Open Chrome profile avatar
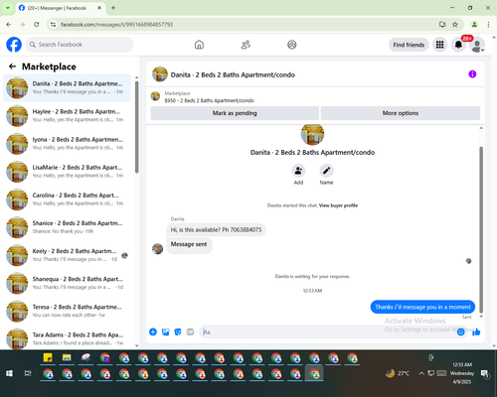The image size is (497, 397). pyautogui.click(x=474, y=24)
